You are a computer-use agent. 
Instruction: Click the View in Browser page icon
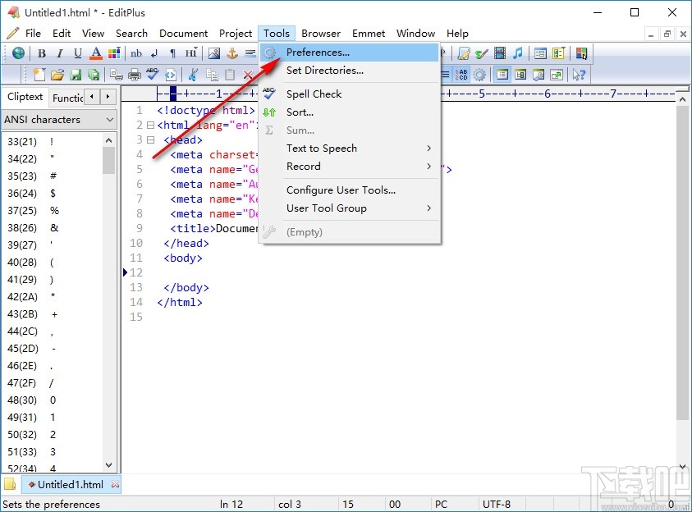(x=171, y=75)
